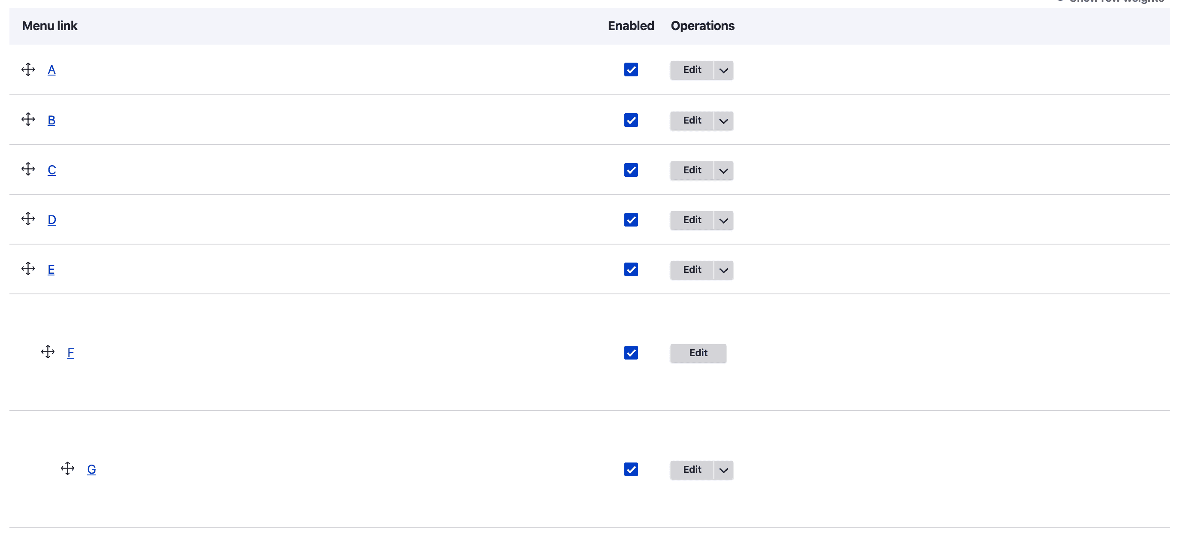Toggle the Enabled checkbox for link F
The image size is (1180, 538).
631,353
